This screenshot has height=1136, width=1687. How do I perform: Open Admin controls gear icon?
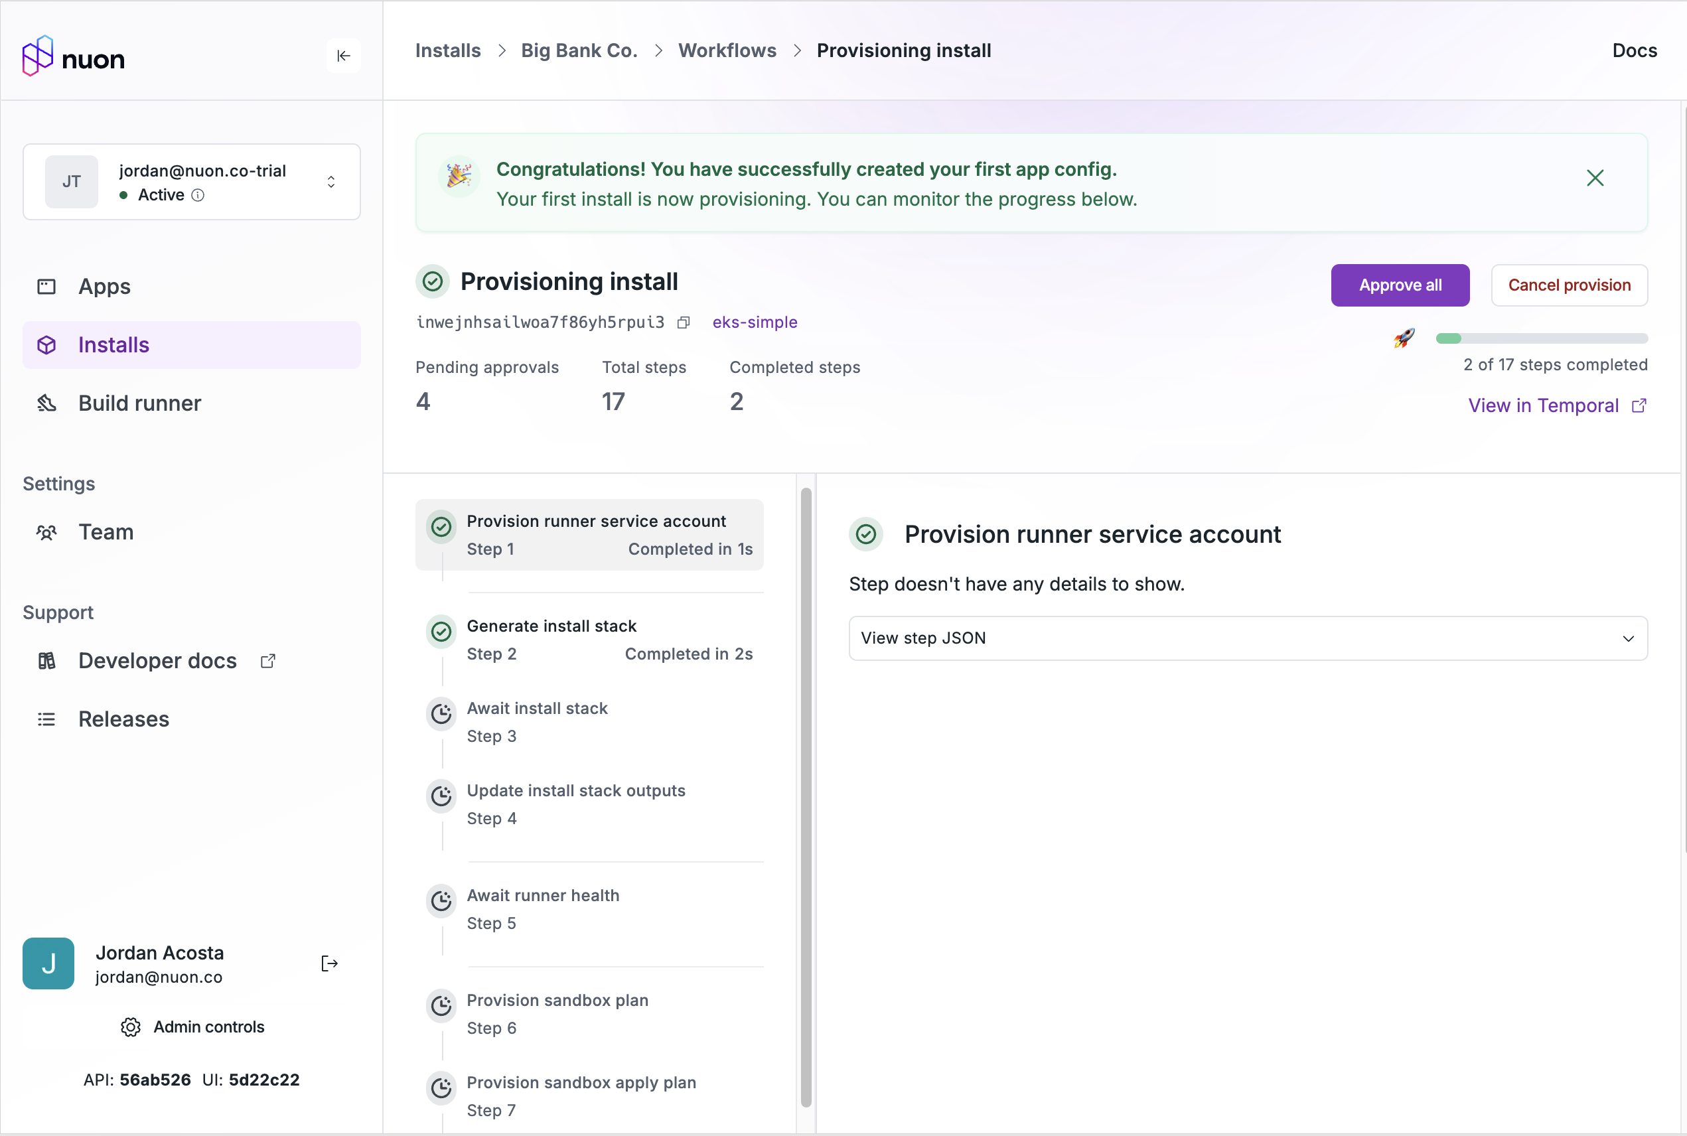pyautogui.click(x=131, y=1027)
